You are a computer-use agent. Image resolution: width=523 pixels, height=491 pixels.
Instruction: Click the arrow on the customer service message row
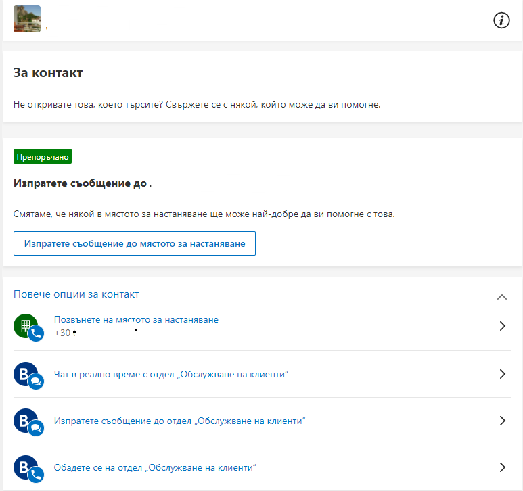coord(502,421)
